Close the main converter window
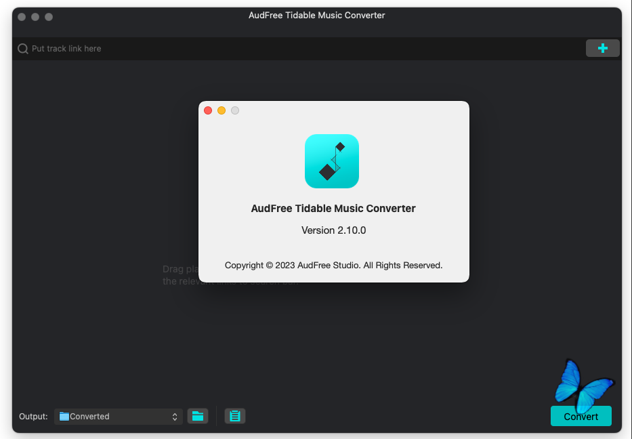 22,16
